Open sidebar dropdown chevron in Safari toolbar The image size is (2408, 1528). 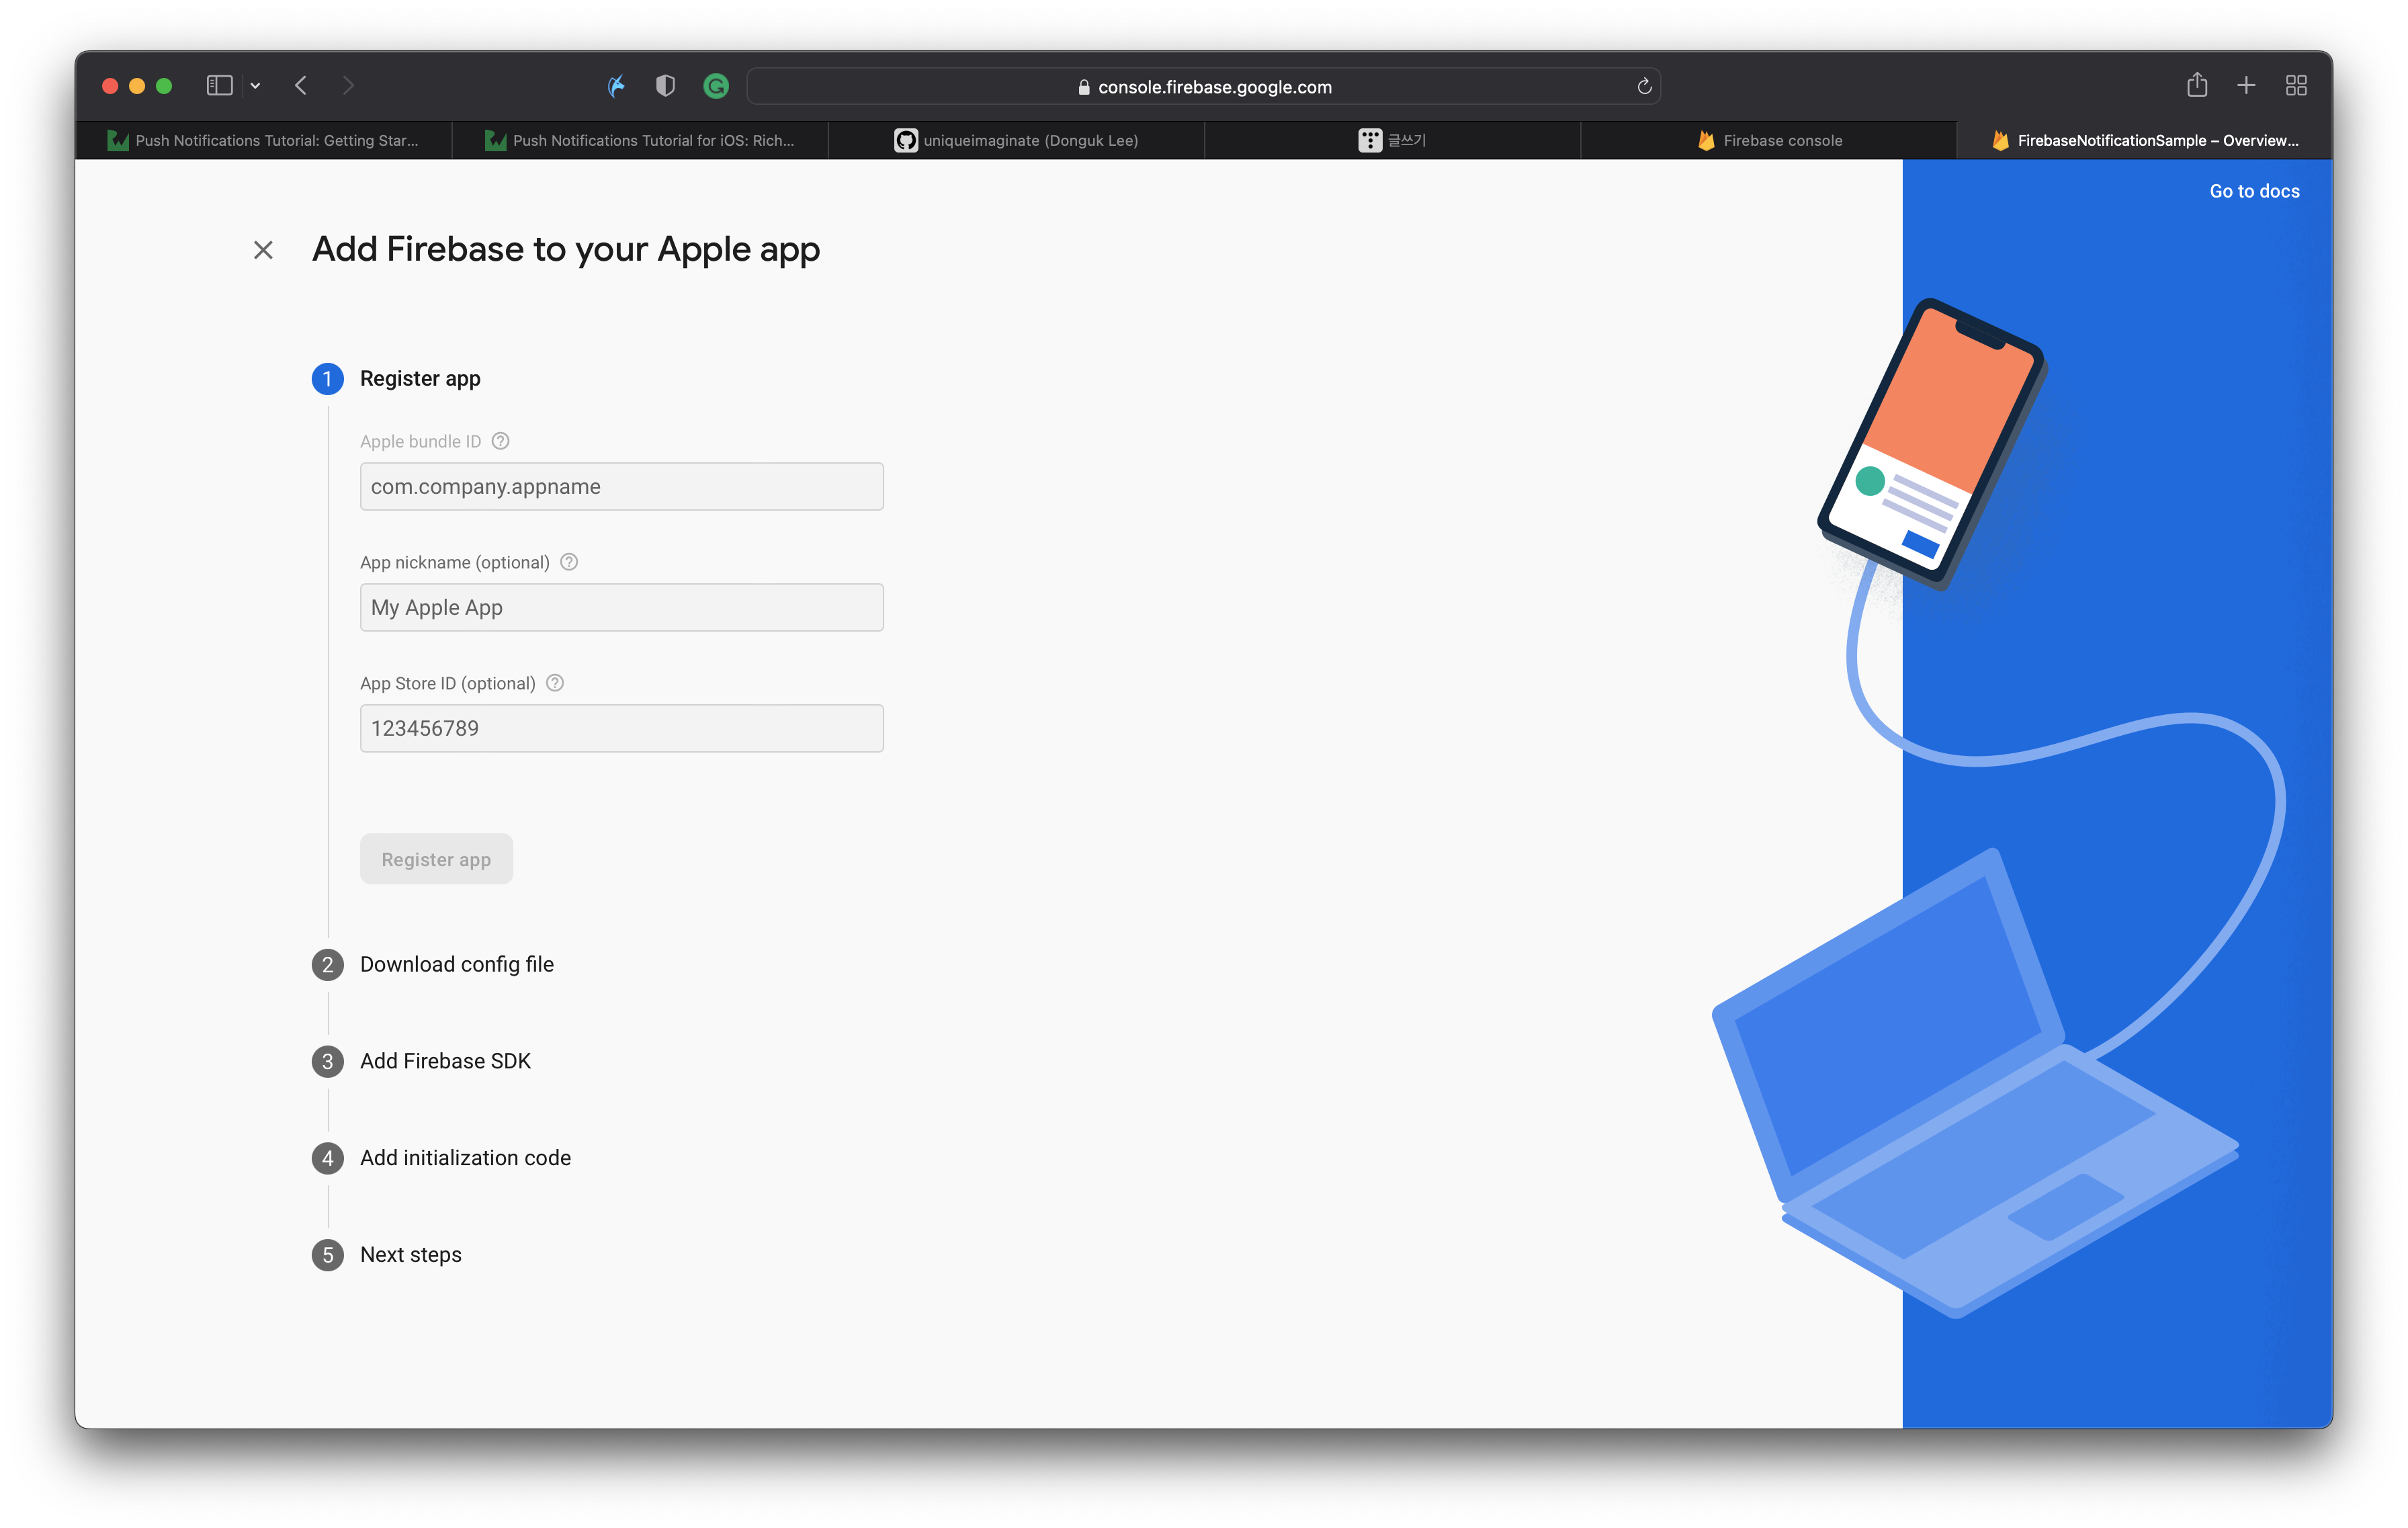(256, 86)
